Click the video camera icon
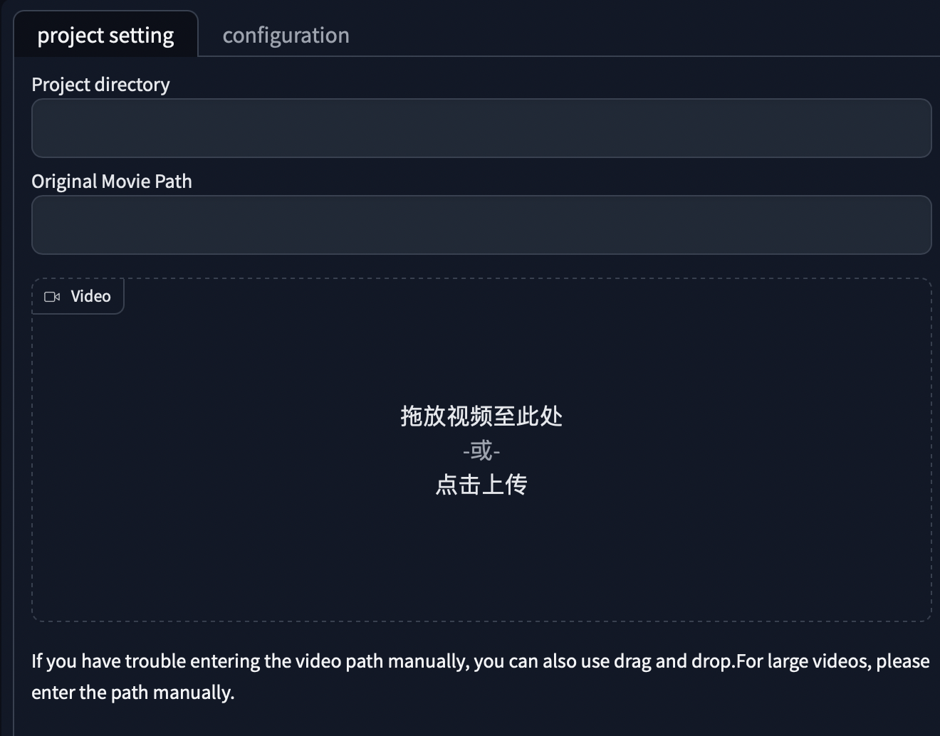Image resolution: width=940 pixels, height=736 pixels. [x=52, y=297]
